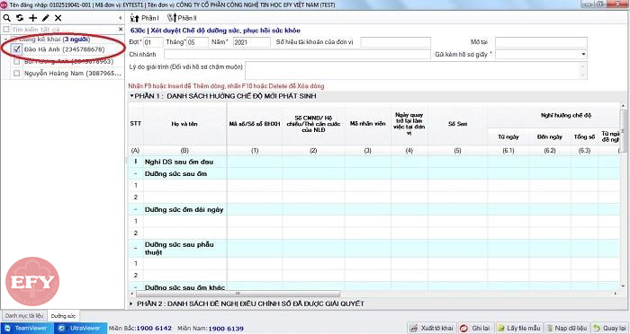Click the magnifier search icon in left toolbar
Viewport: 630px width, 334px height.
coord(7,18)
